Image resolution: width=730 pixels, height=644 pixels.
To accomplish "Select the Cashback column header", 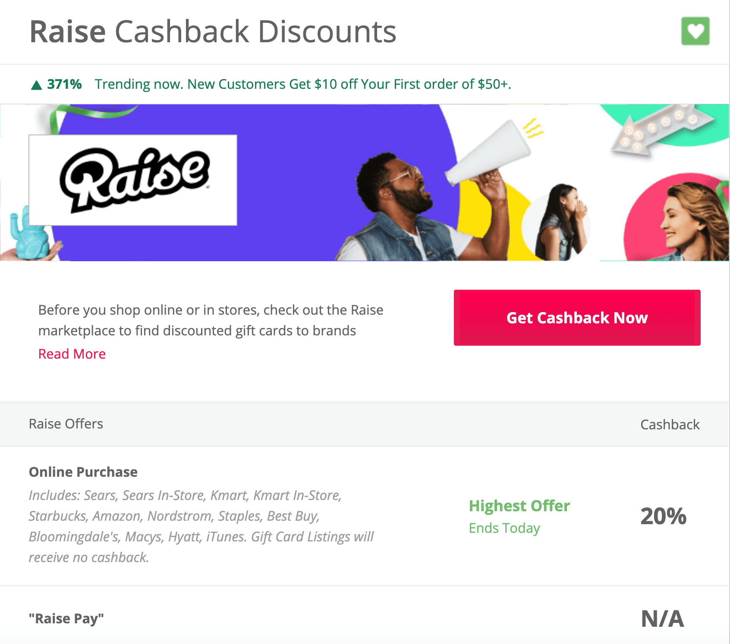I will click(x=670, y=425).
